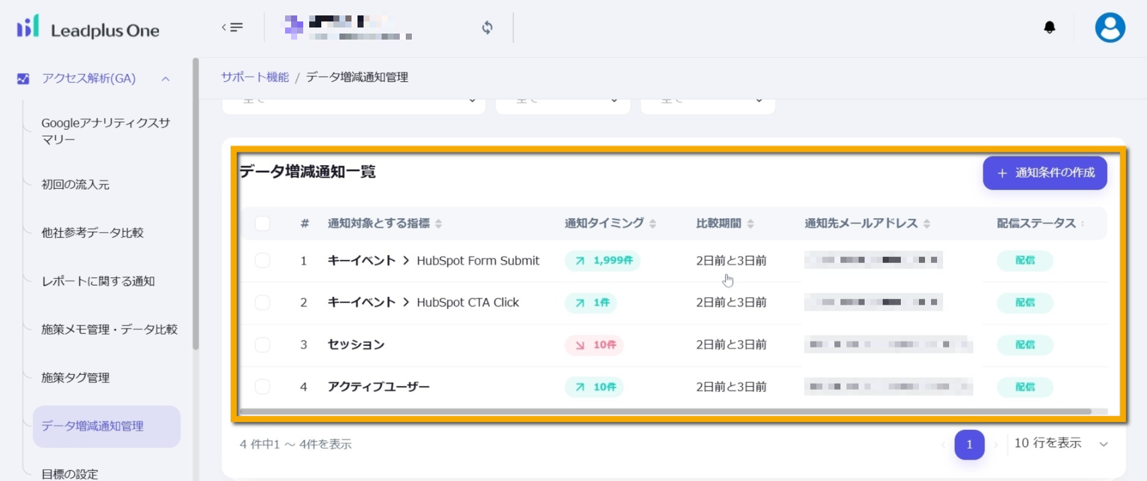The height and width of the screenshot is (481, 1147).
Task: Click the table's horizontal scrollbar
Action: (664, 411)
